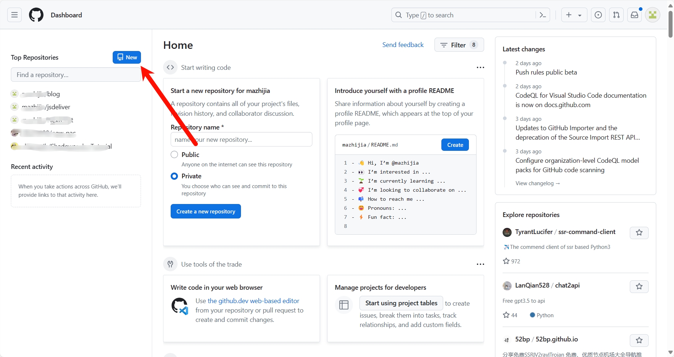The height and width of the screenshot is (357, 674).
Task: Select the Private radio button
Action: (174, 176)
